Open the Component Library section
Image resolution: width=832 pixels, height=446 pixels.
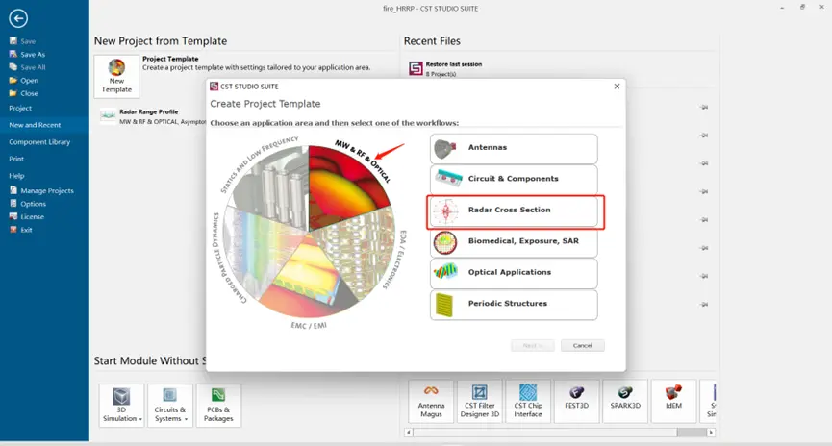tap(39, 142)
